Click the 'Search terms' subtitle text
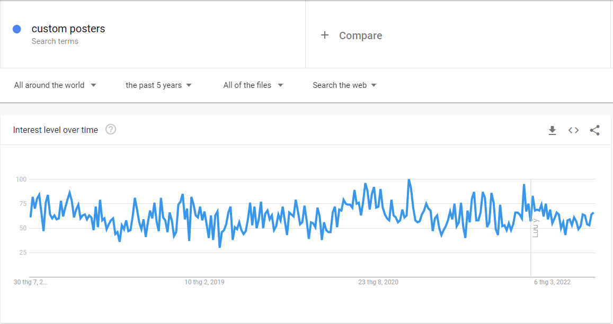The image size is (613, 324). (x=55, y=41)
